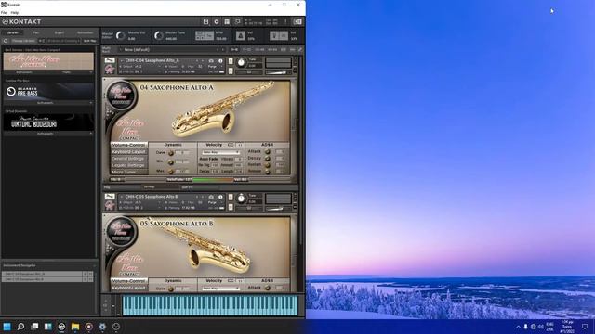The image size is (595, 334).
Task: Switch to the Files tab in the browser
Action: (35, 33)
